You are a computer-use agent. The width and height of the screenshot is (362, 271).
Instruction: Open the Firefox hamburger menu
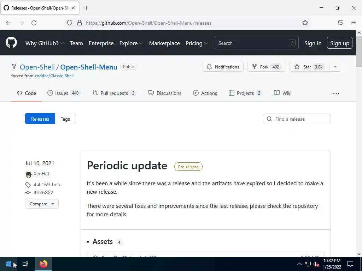click(x=354, y=23)
